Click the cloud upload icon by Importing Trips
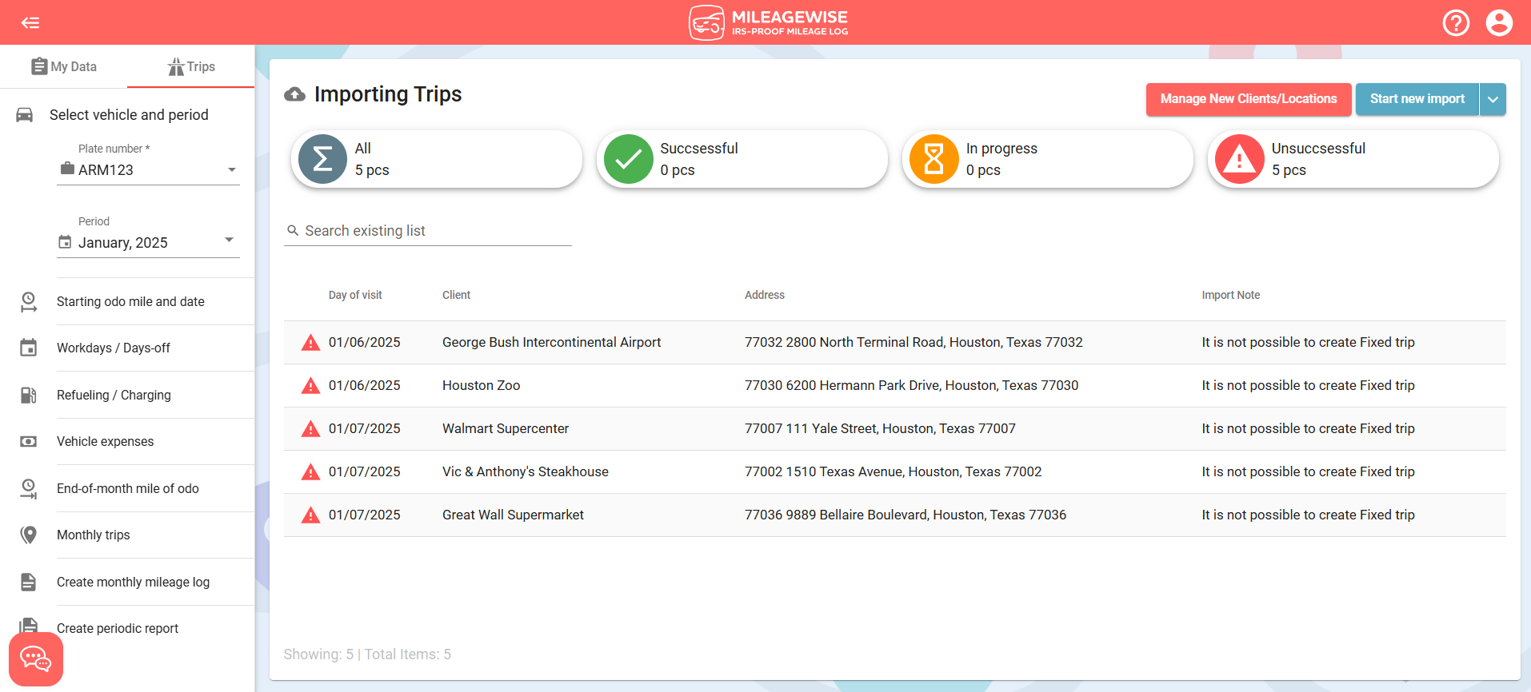 294,94
